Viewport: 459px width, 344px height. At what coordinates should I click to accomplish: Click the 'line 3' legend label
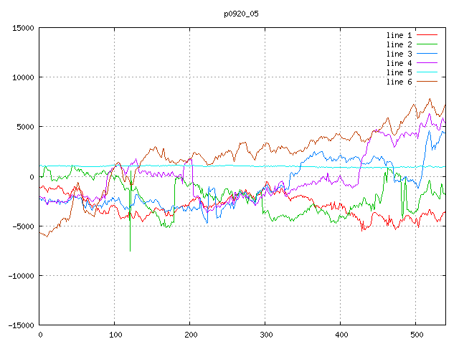point(399,54)
